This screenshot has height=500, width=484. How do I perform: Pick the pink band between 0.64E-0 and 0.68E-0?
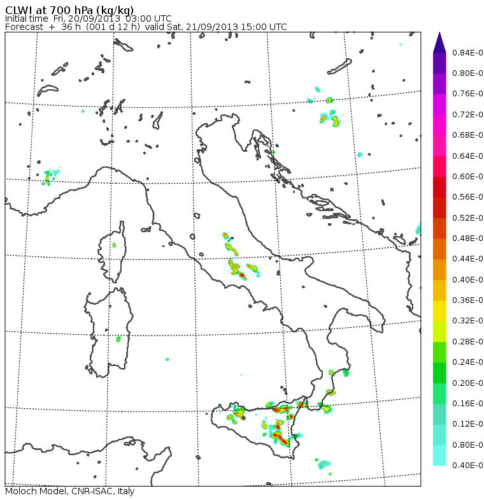(439, 145)
